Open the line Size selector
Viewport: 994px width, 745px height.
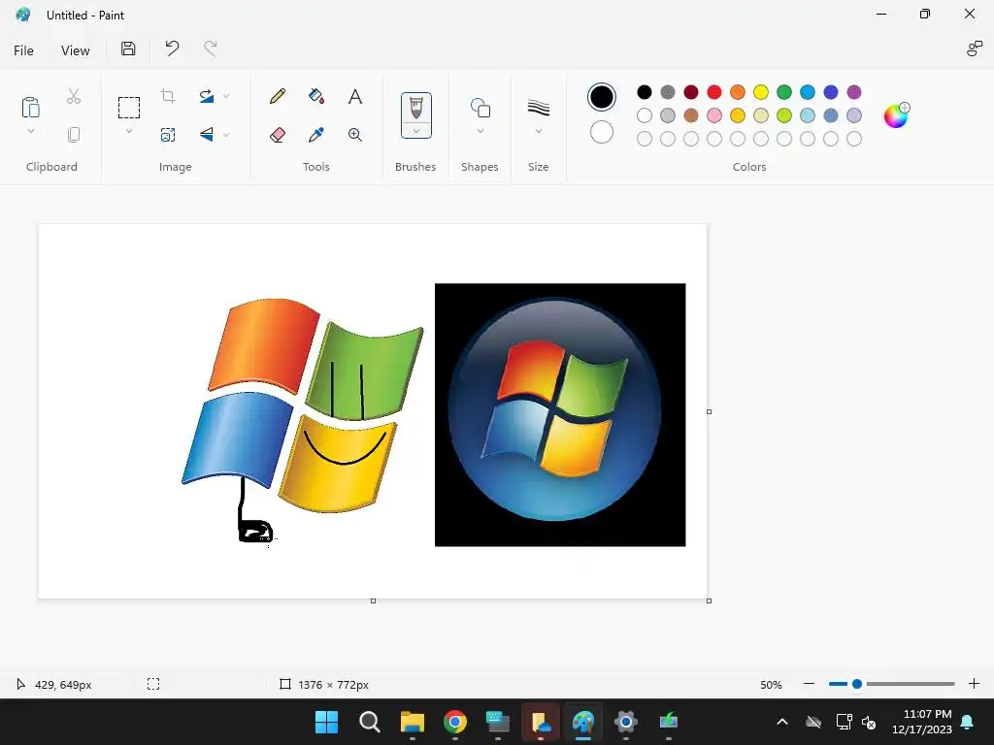tap(538, 108)
